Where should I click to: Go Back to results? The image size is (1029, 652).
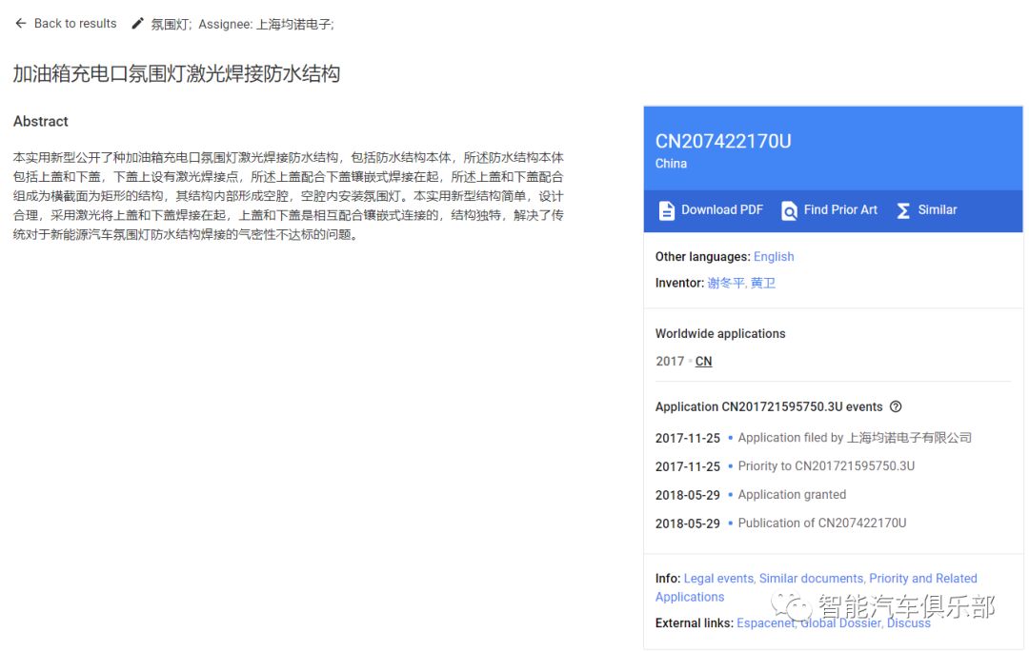(75, 24)
